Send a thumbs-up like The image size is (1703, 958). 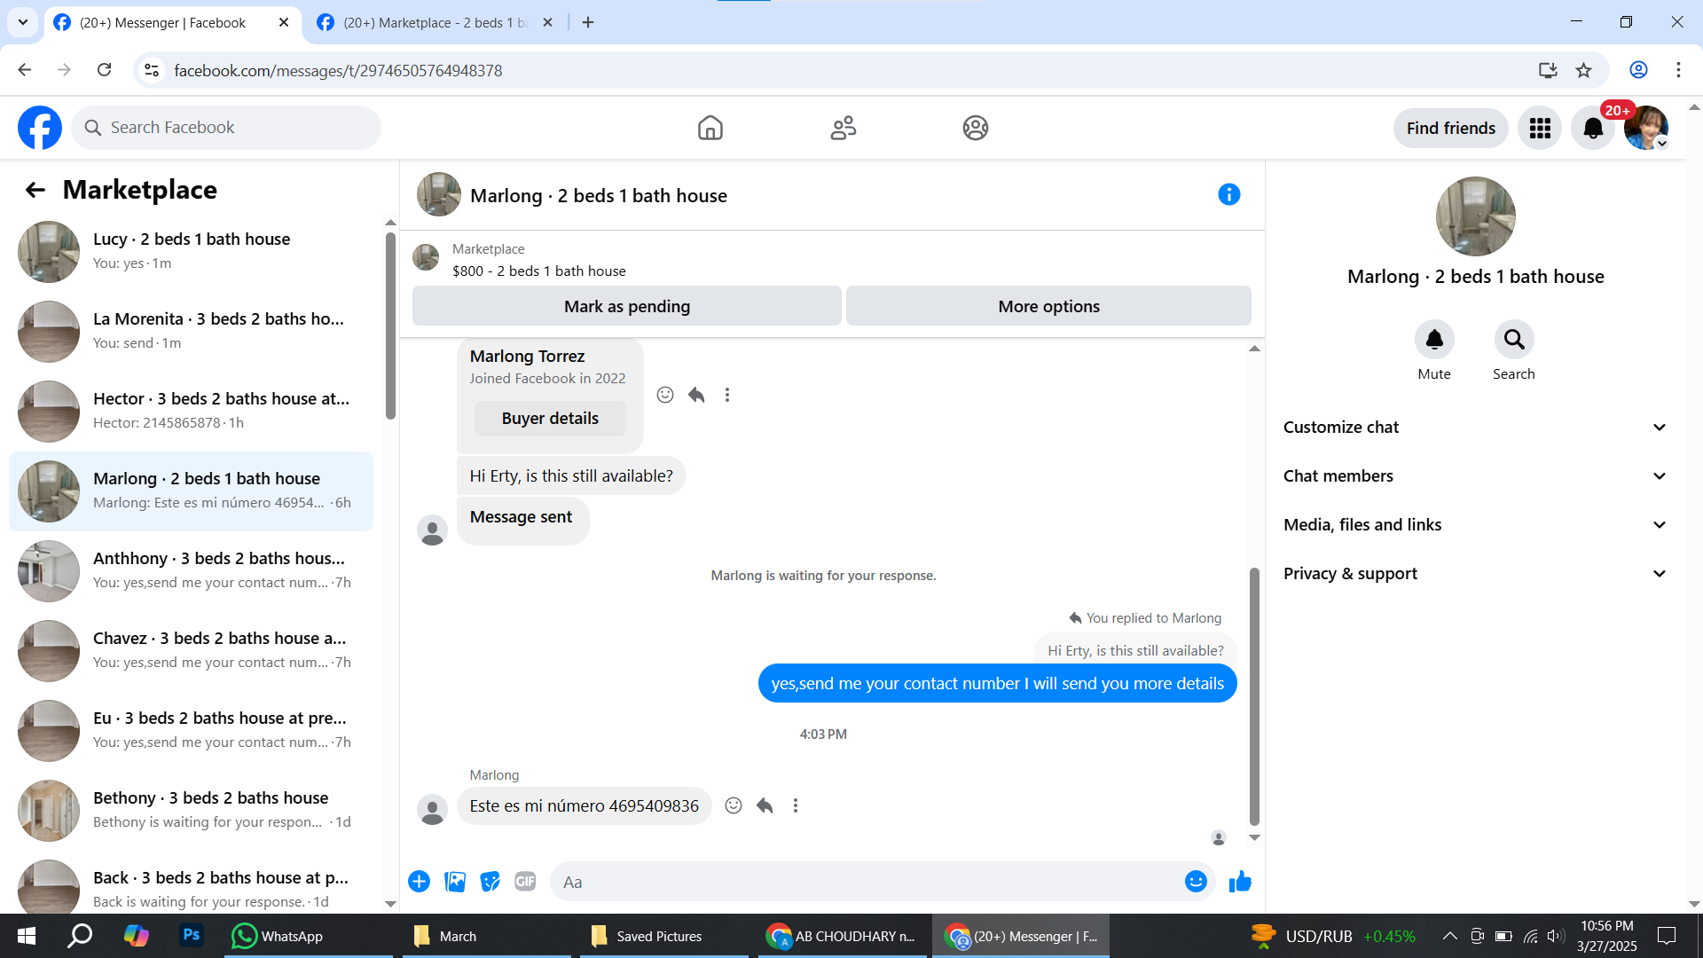pyautogui.click(x=1240, y=882)
